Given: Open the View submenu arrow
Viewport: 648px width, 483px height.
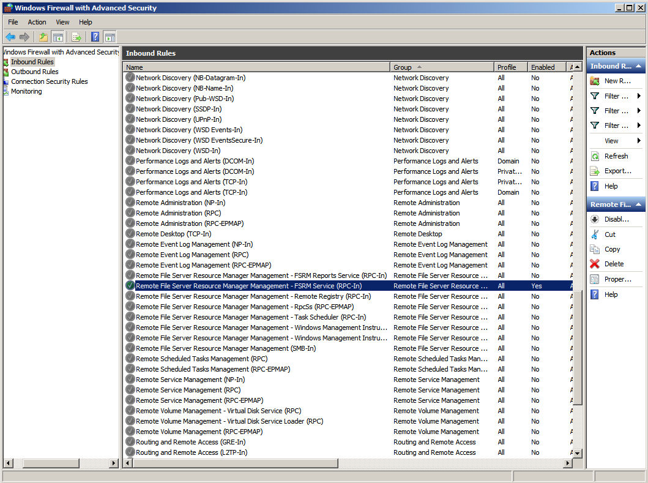Looking at the screenshot, I should tap(639, 141).
